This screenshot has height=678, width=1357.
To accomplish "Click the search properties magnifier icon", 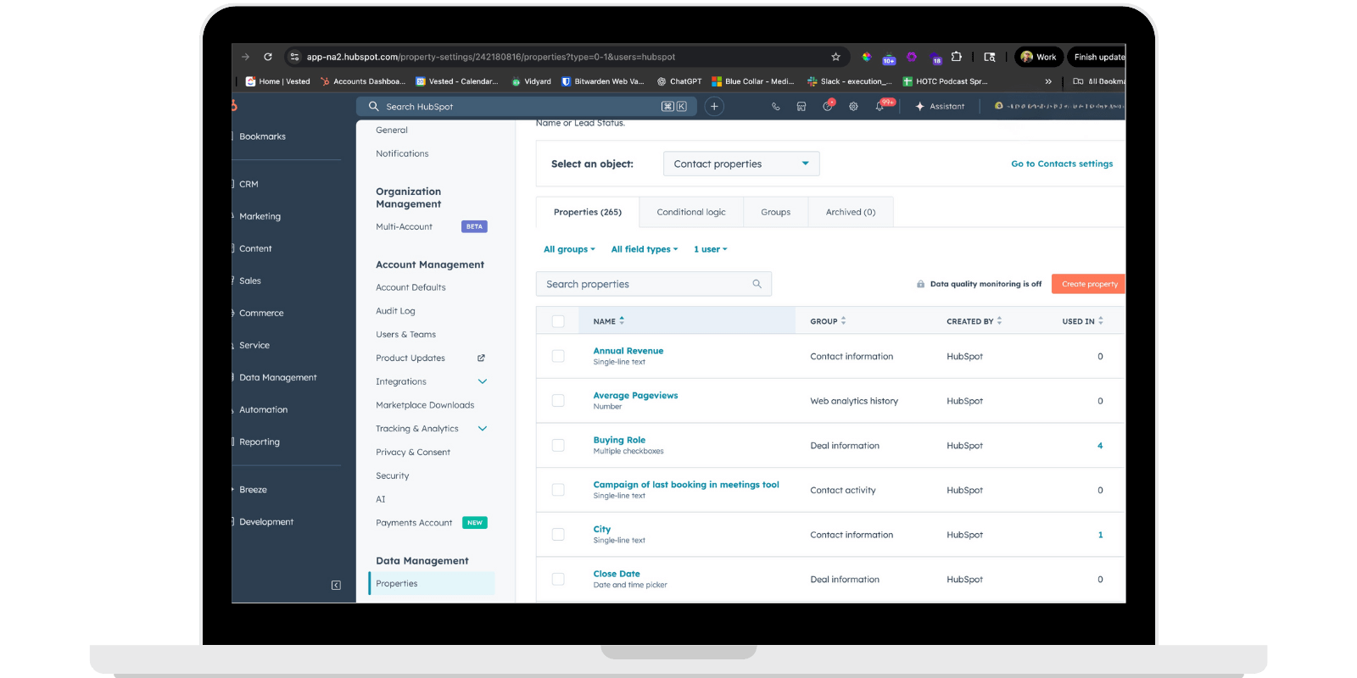I will tap(757, 284).
